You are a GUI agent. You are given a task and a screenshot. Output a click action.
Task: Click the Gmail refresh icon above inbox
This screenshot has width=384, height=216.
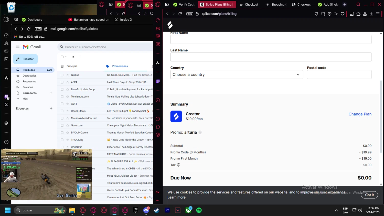coord(73,57)
